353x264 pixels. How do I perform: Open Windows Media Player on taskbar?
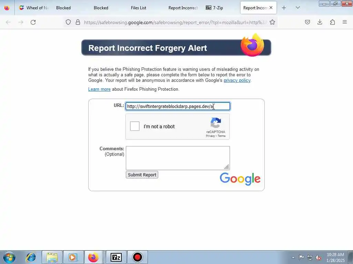(x=73, y=257)
